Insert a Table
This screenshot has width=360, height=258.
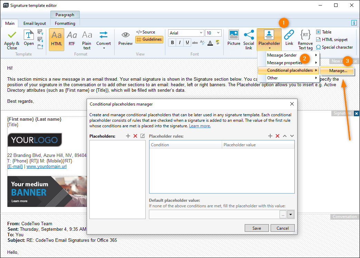(x=324, y=32)
